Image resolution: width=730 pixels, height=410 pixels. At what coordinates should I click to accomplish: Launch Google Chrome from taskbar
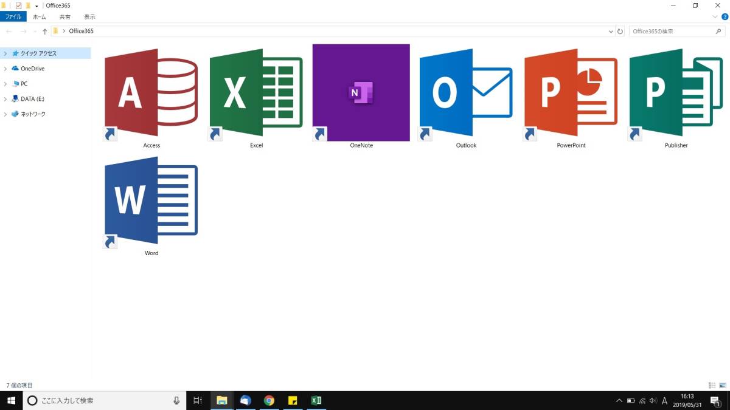pos(269,400)
